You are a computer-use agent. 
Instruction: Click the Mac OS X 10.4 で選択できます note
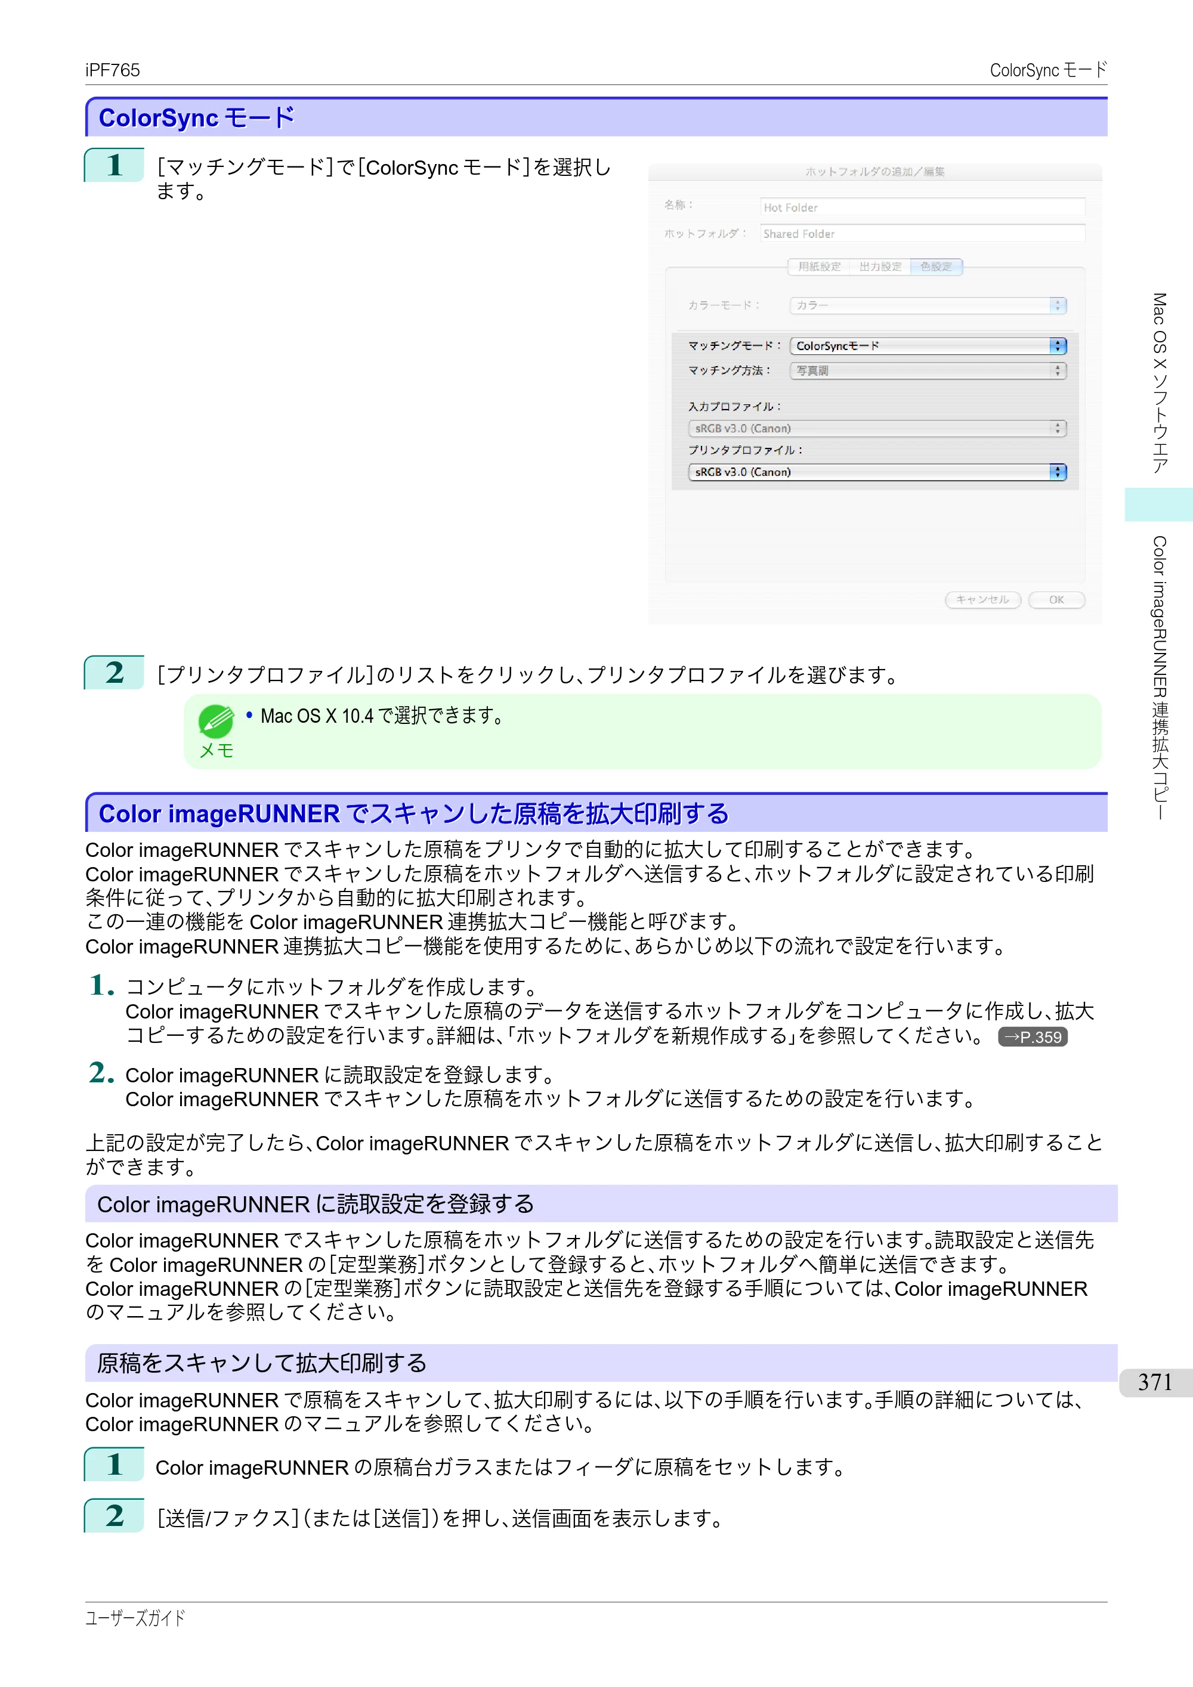[x=382, y=716]
